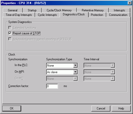Expand On MFI synchronization type dropdown
This screenshot has width=133, height=114.
pos(75,79)
